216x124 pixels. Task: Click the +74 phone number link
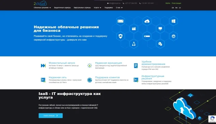pos(147,3)
